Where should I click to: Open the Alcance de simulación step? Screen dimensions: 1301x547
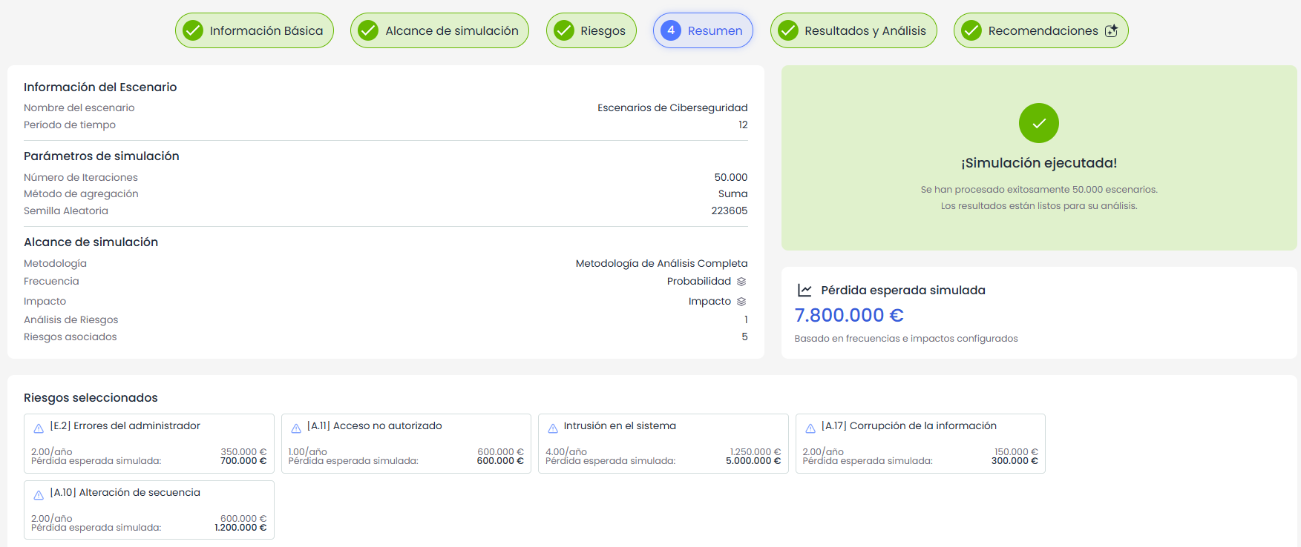point(439,30)
